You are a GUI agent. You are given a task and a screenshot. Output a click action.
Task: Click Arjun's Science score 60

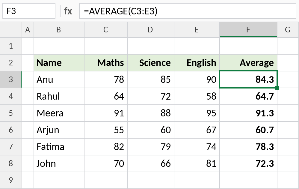coord(151,130)
